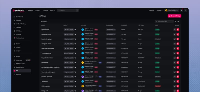Image resolution: width=200 pixels, height=92 pixels.
Task: Click the Deposit link in the top bar
Action: tap(152, 10)
